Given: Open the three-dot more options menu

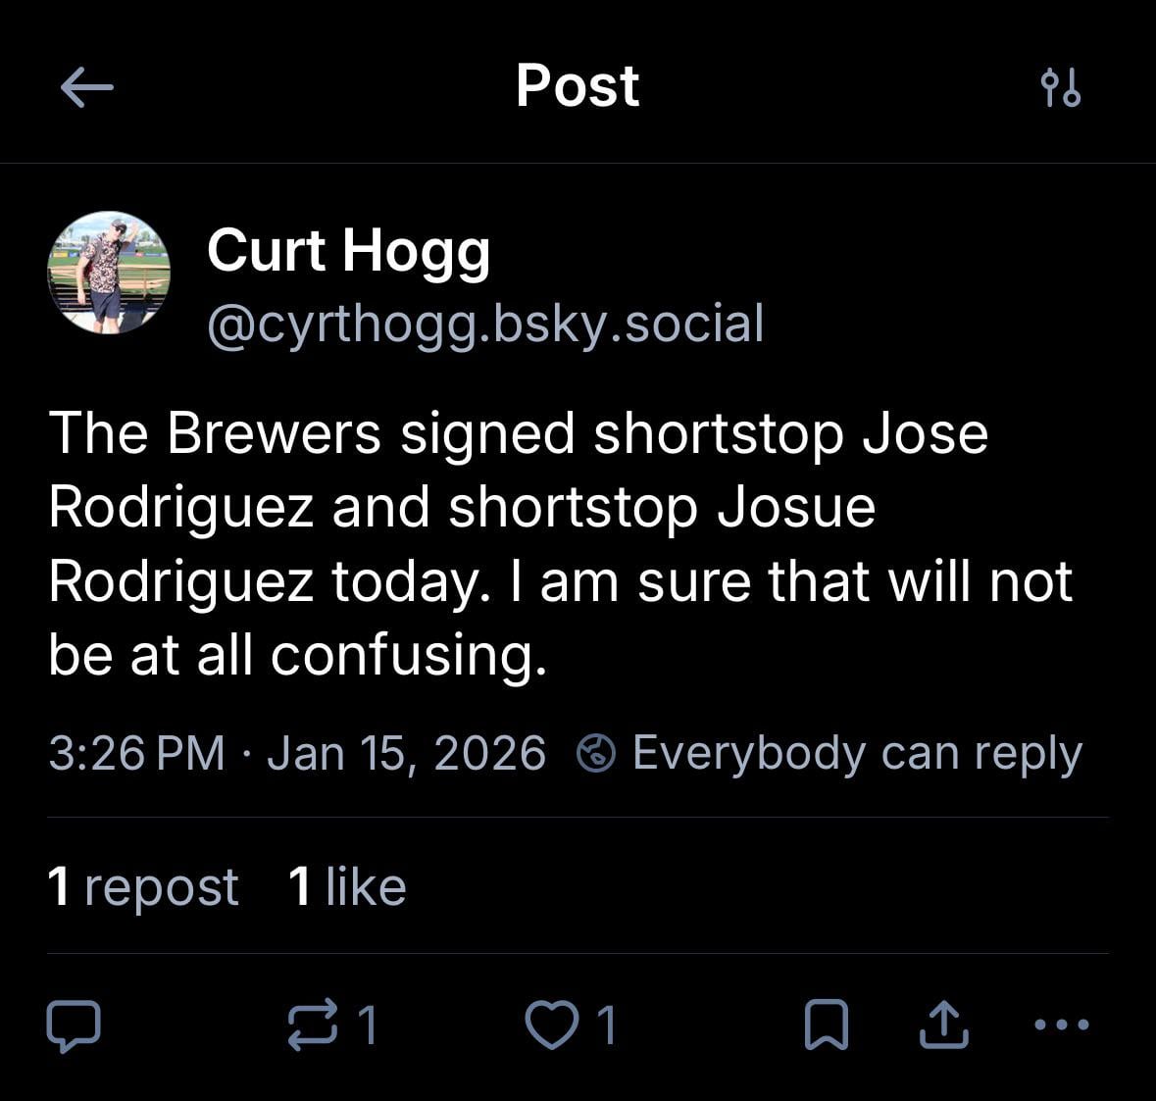Looking at the screenshot, I should 1061,1026.
